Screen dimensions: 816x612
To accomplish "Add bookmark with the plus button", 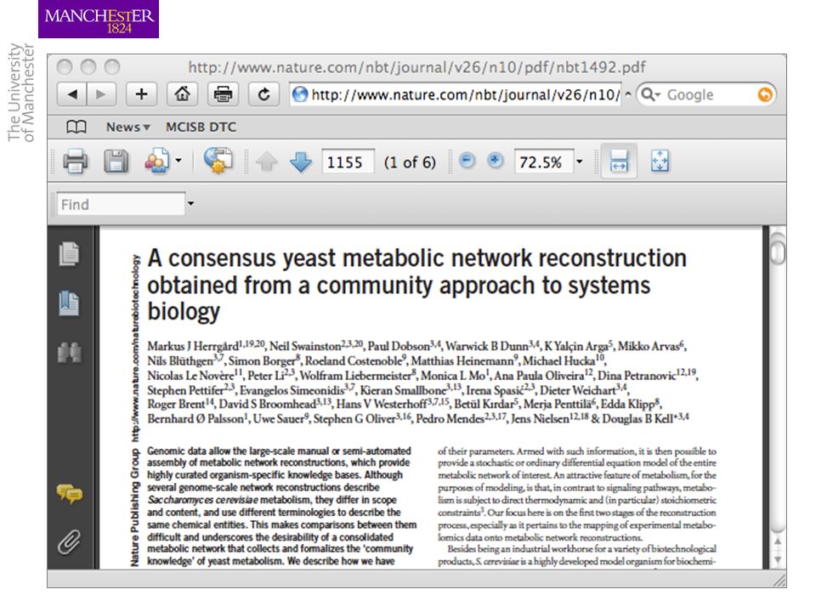I will [x=141, y=94].
